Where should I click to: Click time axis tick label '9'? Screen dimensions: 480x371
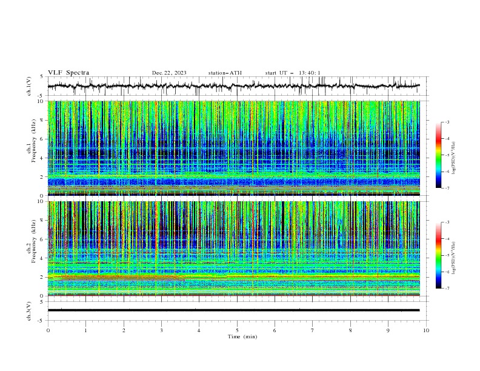(x=388, y=330)
